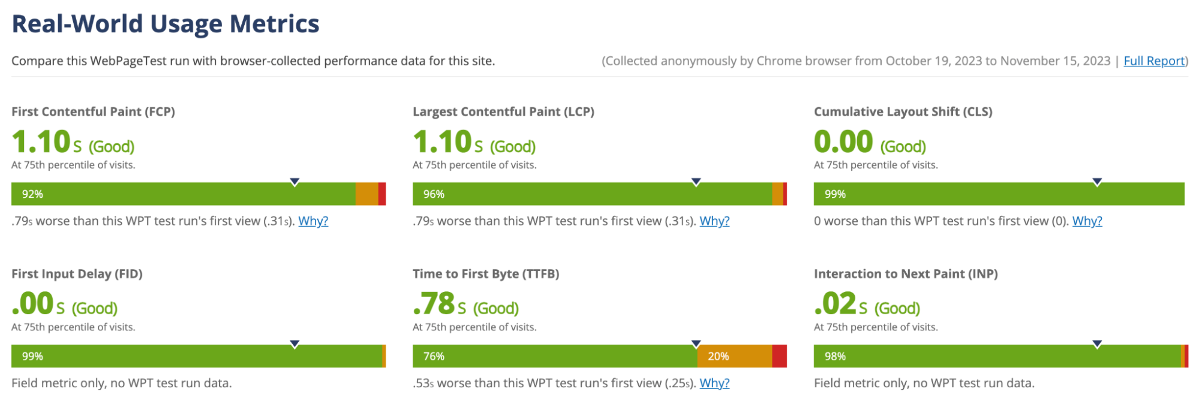Click the FID bar position marker triangle

pos(295,343)
